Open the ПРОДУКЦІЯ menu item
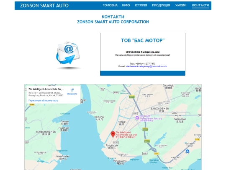226x170 pixels. click(161, 5)
